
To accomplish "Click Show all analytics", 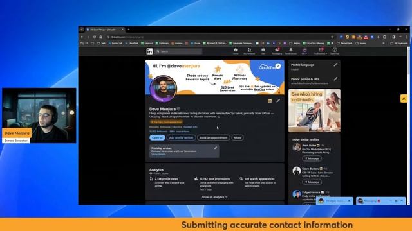I will click(x=214, y=197).
